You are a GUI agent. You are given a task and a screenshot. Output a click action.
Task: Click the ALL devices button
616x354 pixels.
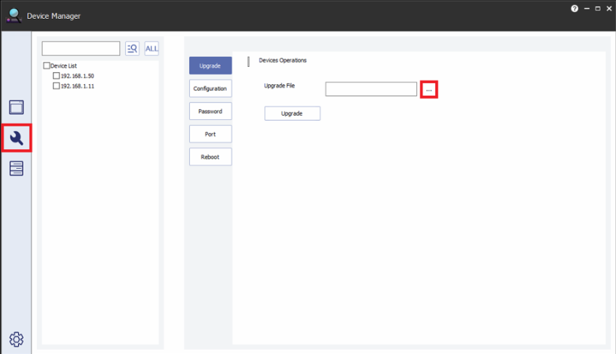152,48
